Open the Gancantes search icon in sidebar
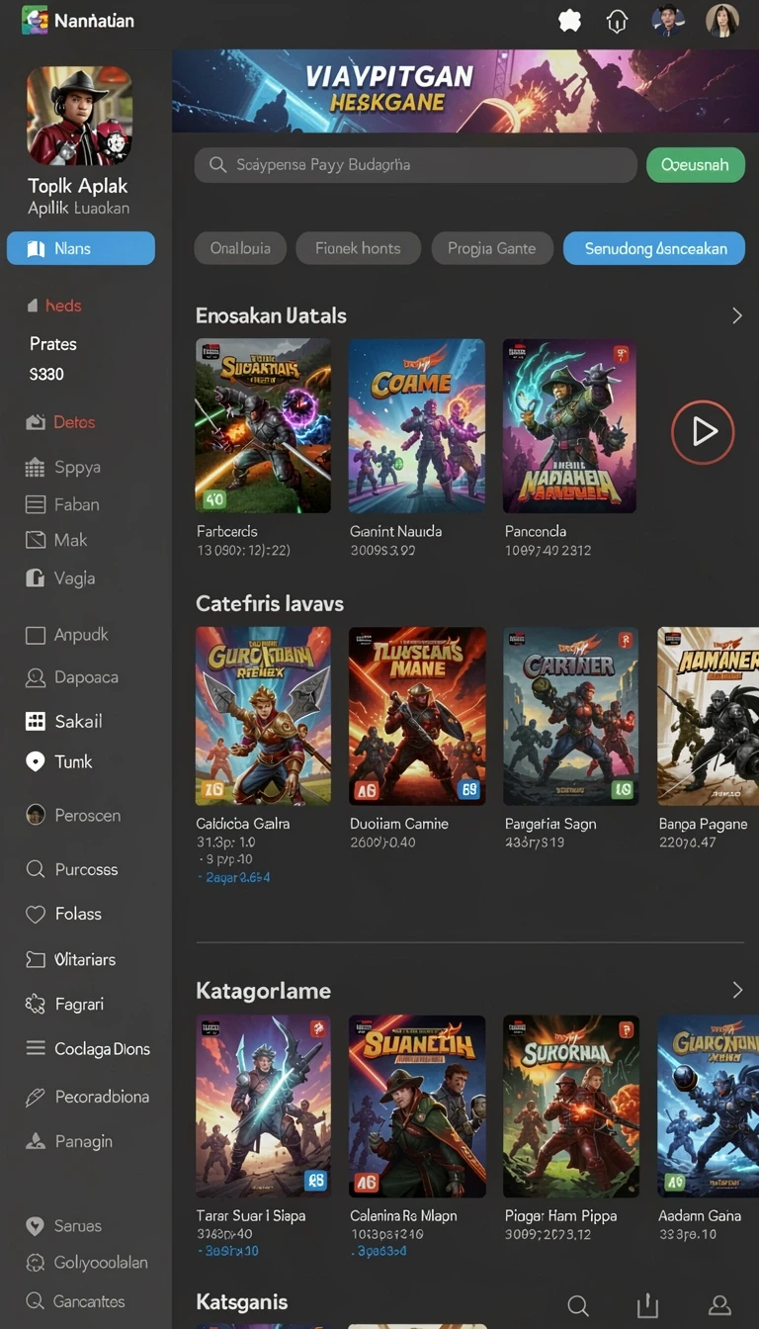 coord(36,1301)
